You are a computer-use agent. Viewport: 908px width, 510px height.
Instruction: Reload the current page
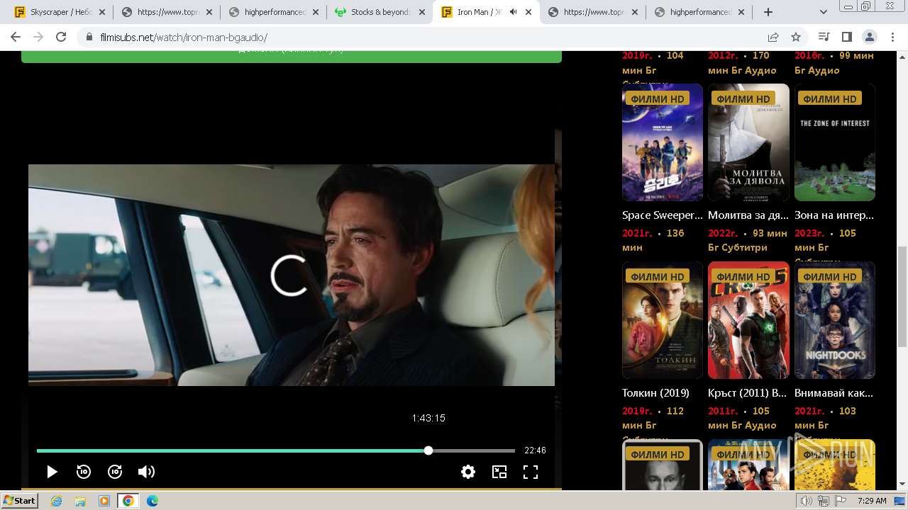click(61, 37)
